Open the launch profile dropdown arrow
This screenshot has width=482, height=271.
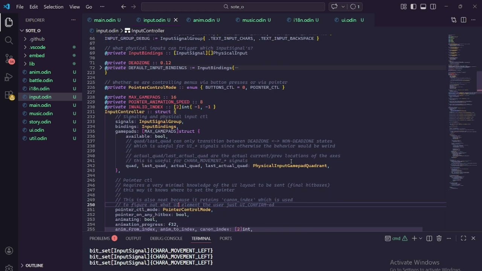click(x=420, y=238)
